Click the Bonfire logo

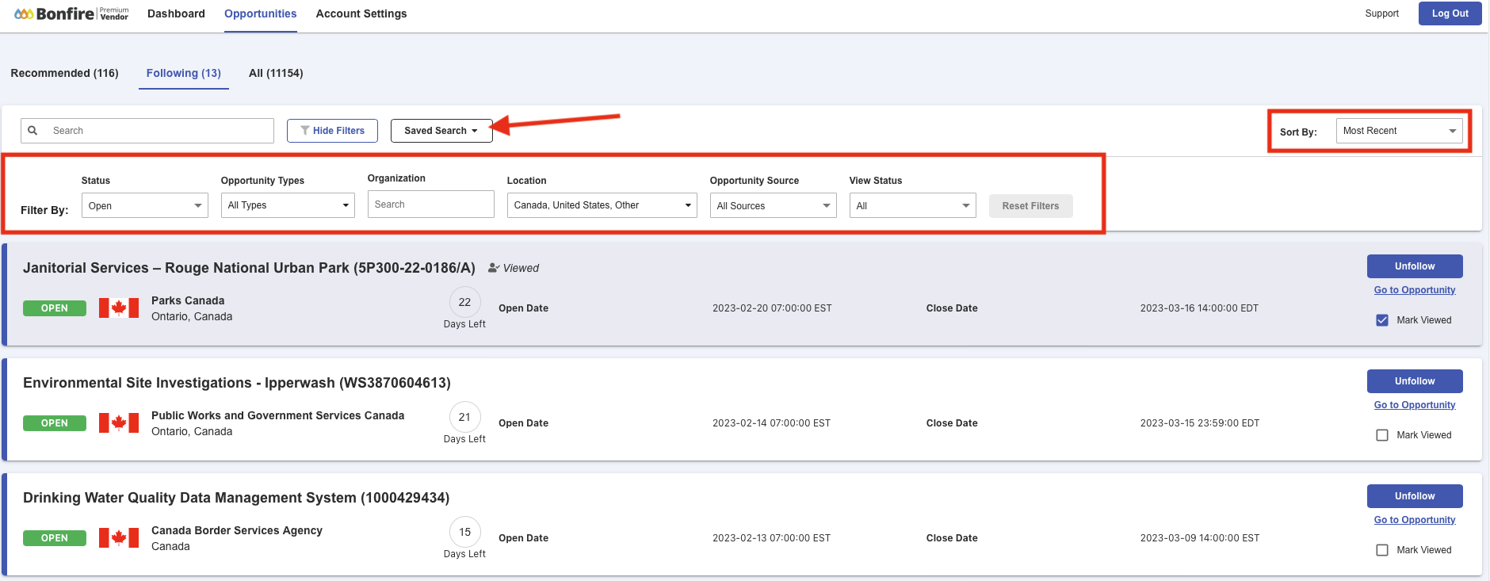(x=71, y=13)
